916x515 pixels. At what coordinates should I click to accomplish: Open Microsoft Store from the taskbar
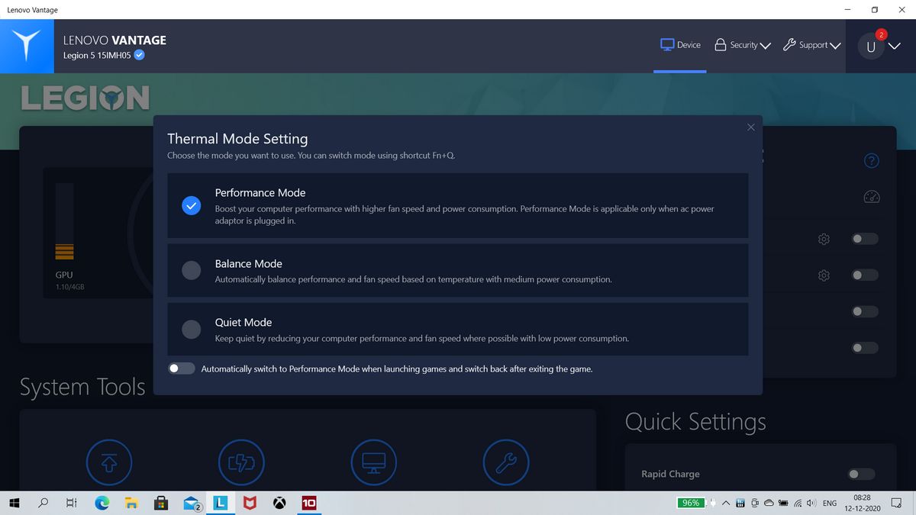(161, 503)
